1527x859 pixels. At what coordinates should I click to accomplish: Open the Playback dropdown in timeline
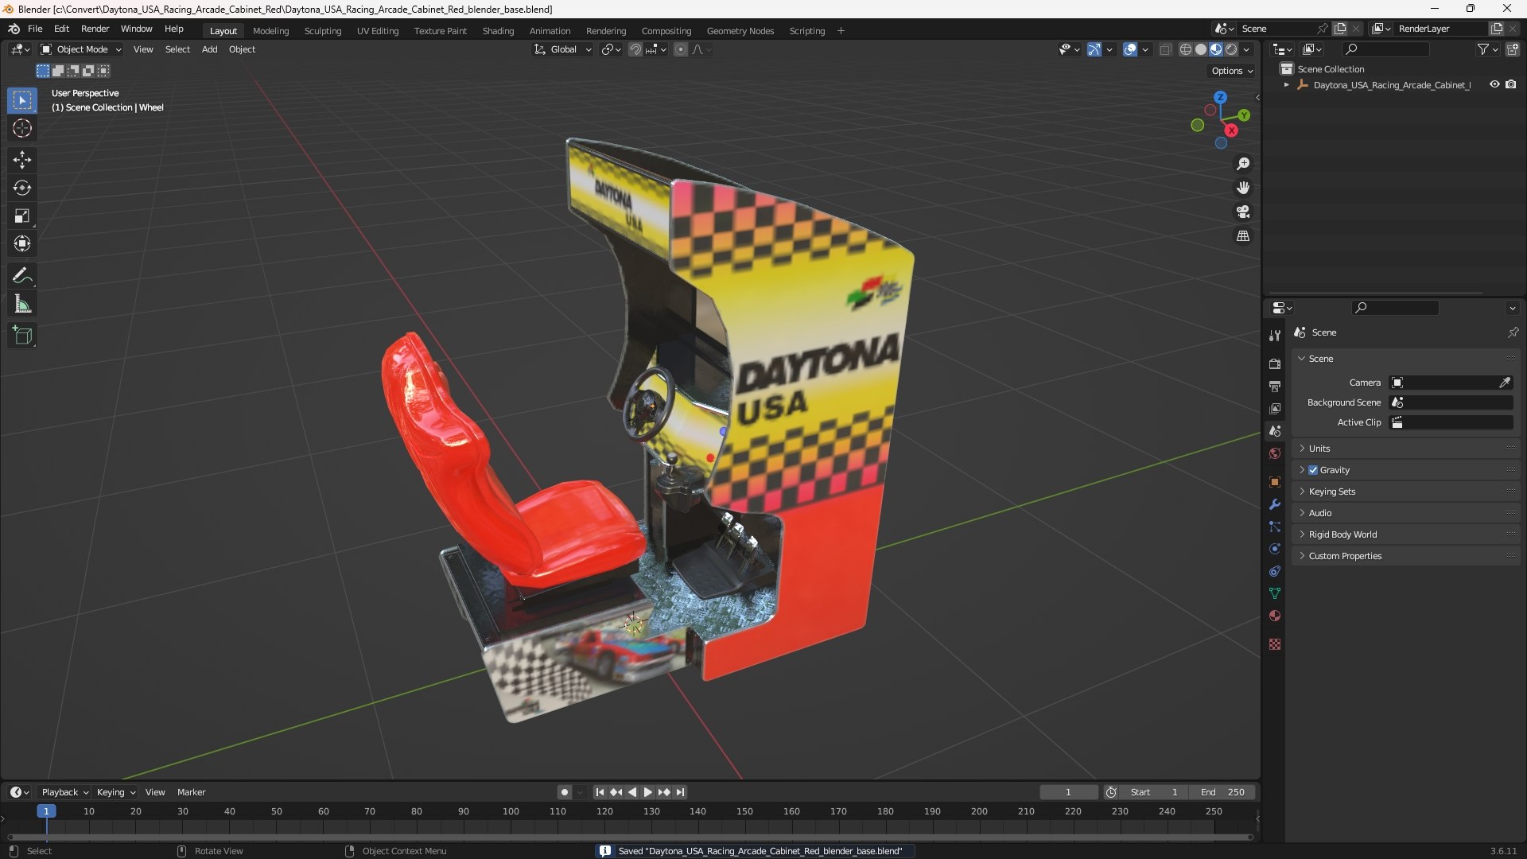tap(64, 792)
